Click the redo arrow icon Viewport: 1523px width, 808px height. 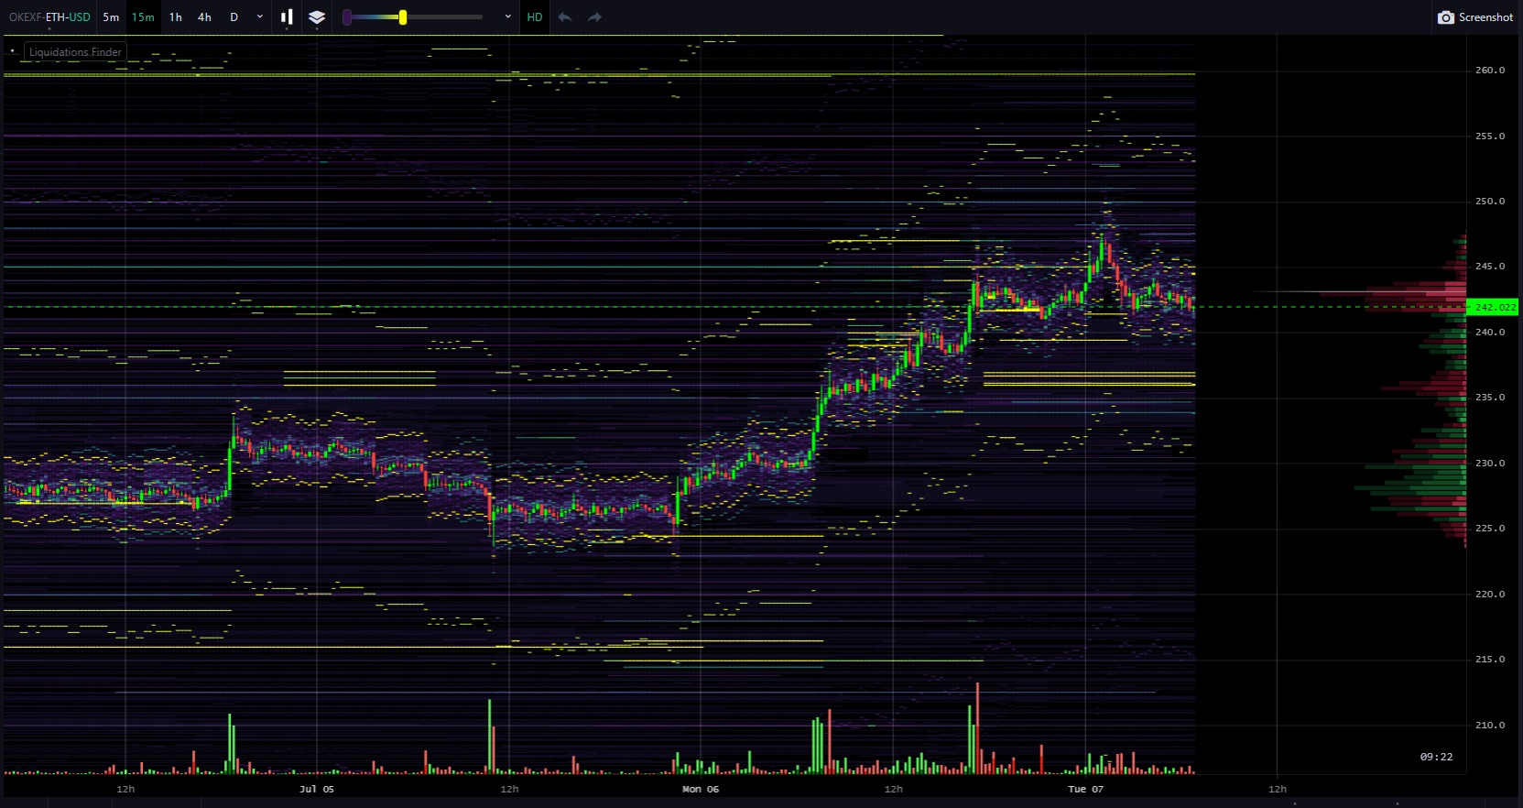pyautogui.click(x=594, y=17)
